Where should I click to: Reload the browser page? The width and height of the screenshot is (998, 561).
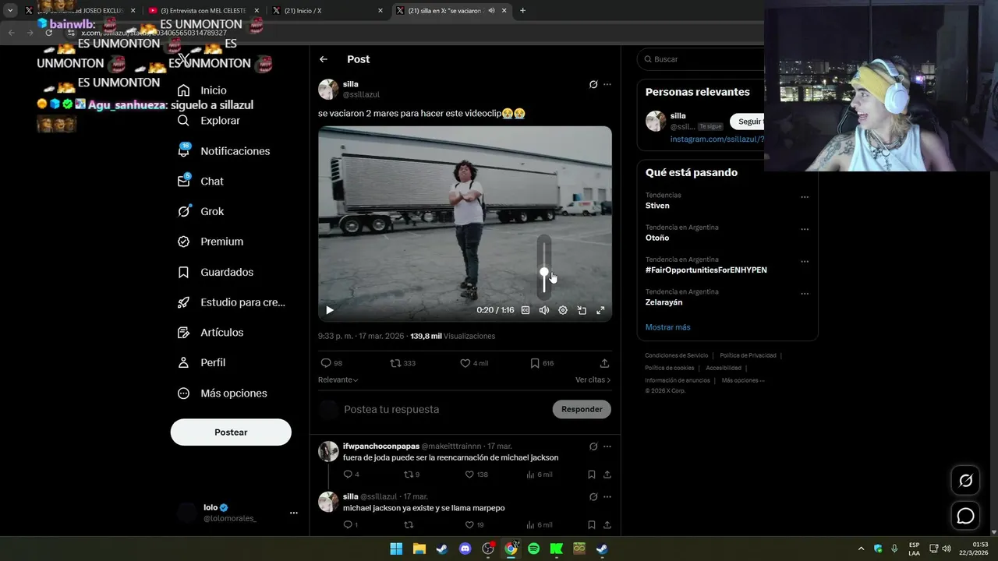pyautogui.click(x=48, y=33)
